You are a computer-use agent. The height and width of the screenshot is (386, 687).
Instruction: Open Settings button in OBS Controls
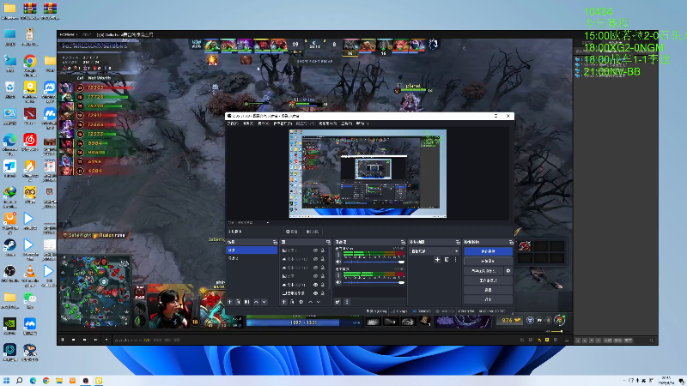488,290
